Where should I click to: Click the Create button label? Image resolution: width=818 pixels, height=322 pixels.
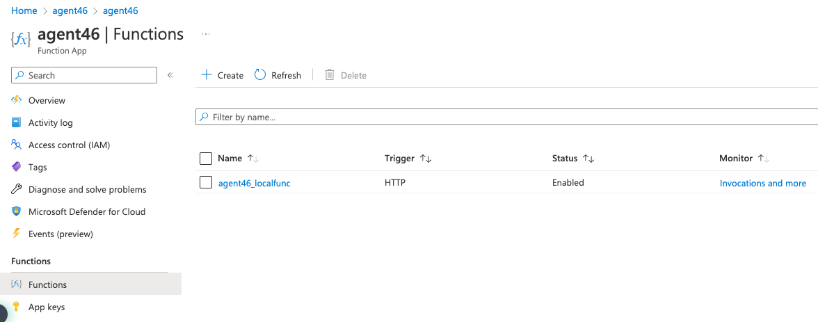(231, 75)
